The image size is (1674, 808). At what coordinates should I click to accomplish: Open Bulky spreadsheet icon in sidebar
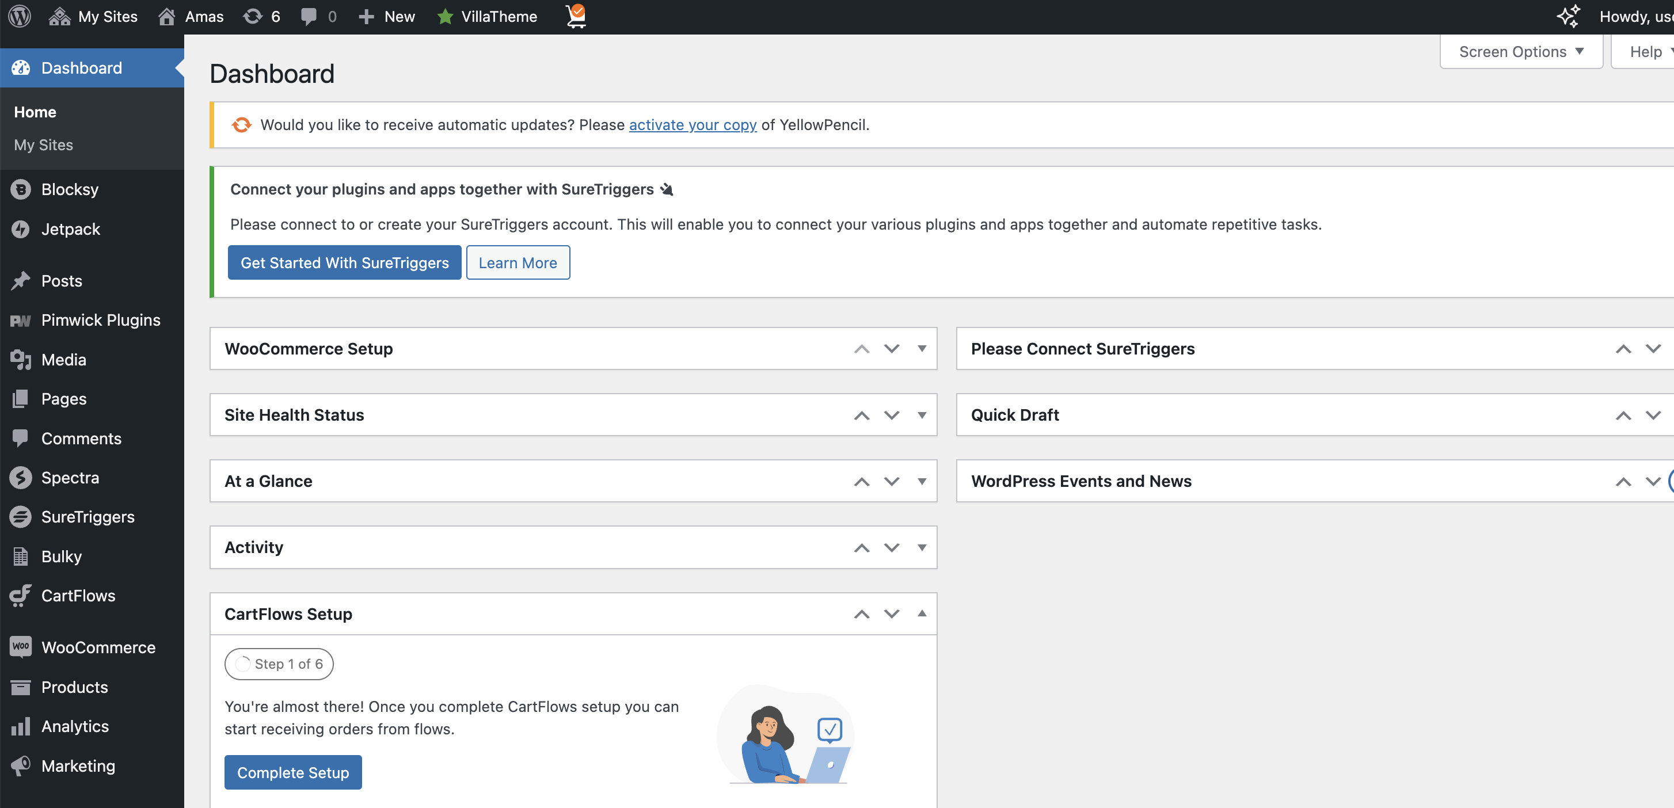(x=21, y=556)
